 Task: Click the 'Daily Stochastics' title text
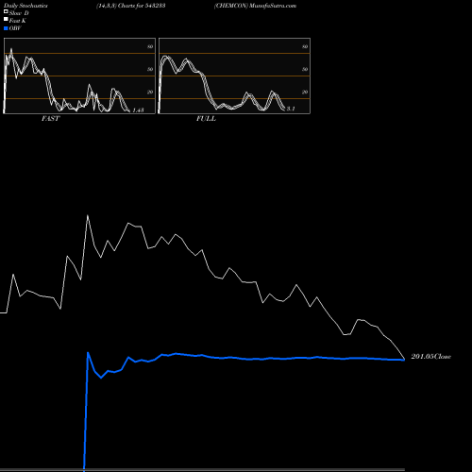tap(25, 6)
